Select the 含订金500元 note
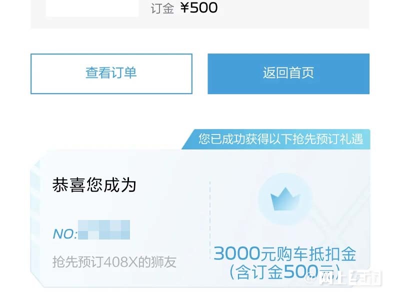 (285, 271)
